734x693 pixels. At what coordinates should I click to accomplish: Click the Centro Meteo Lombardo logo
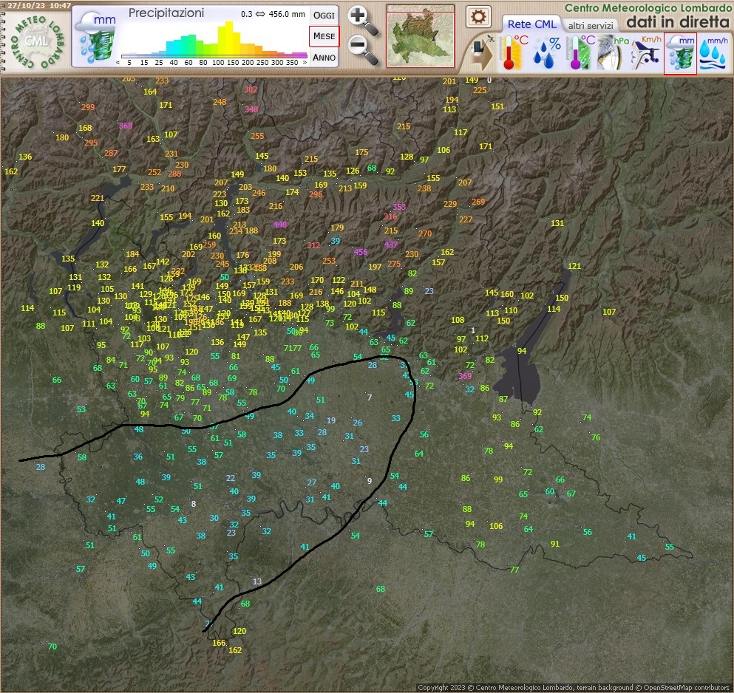[37, 41]
